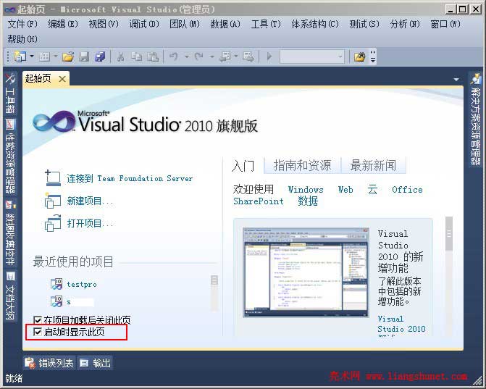
Task: Open the 编辑(E) menu
Action: coord(63,24)
